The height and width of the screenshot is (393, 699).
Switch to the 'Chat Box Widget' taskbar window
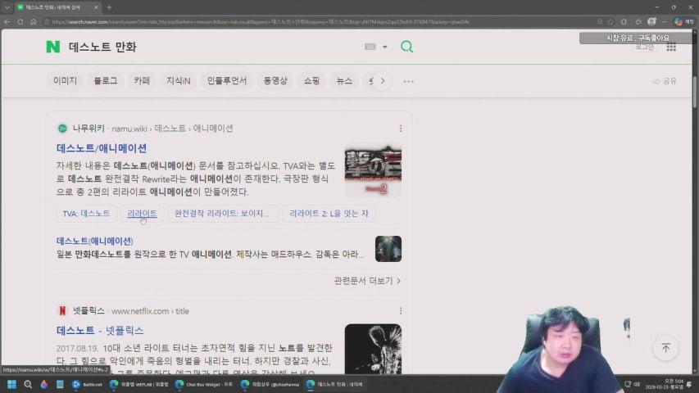pos(204,384)
